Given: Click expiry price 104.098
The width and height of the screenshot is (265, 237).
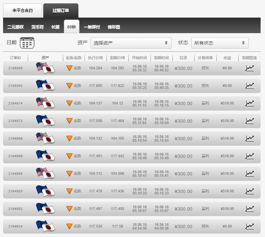Looking at the screenshot, I should (118, 174).
